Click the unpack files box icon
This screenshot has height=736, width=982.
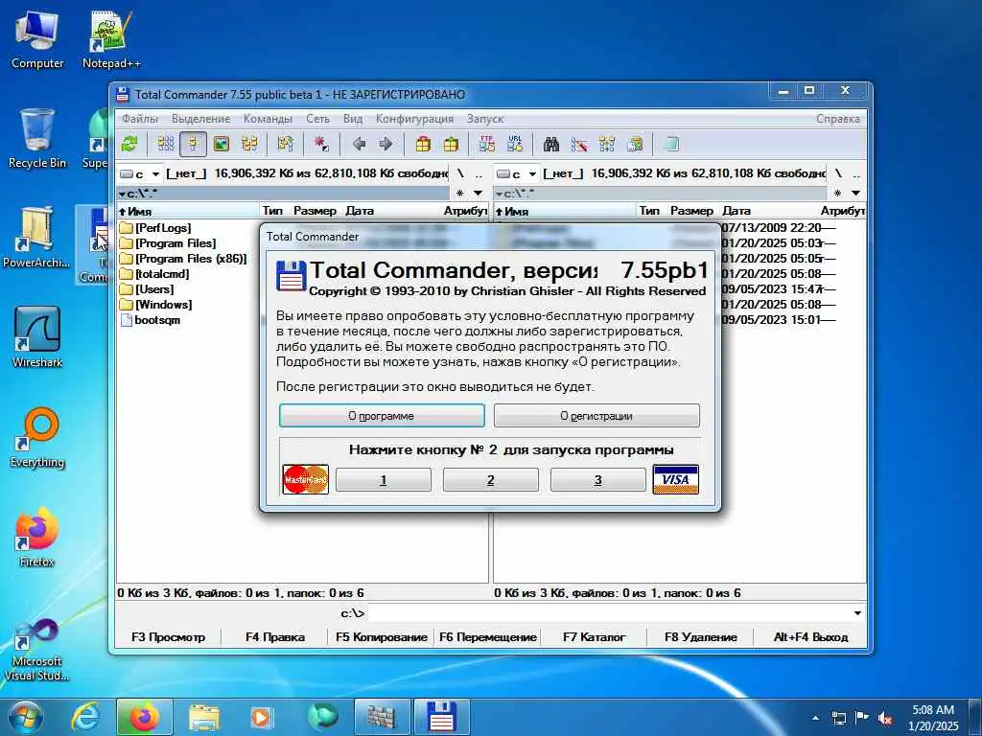click(451, 145)
